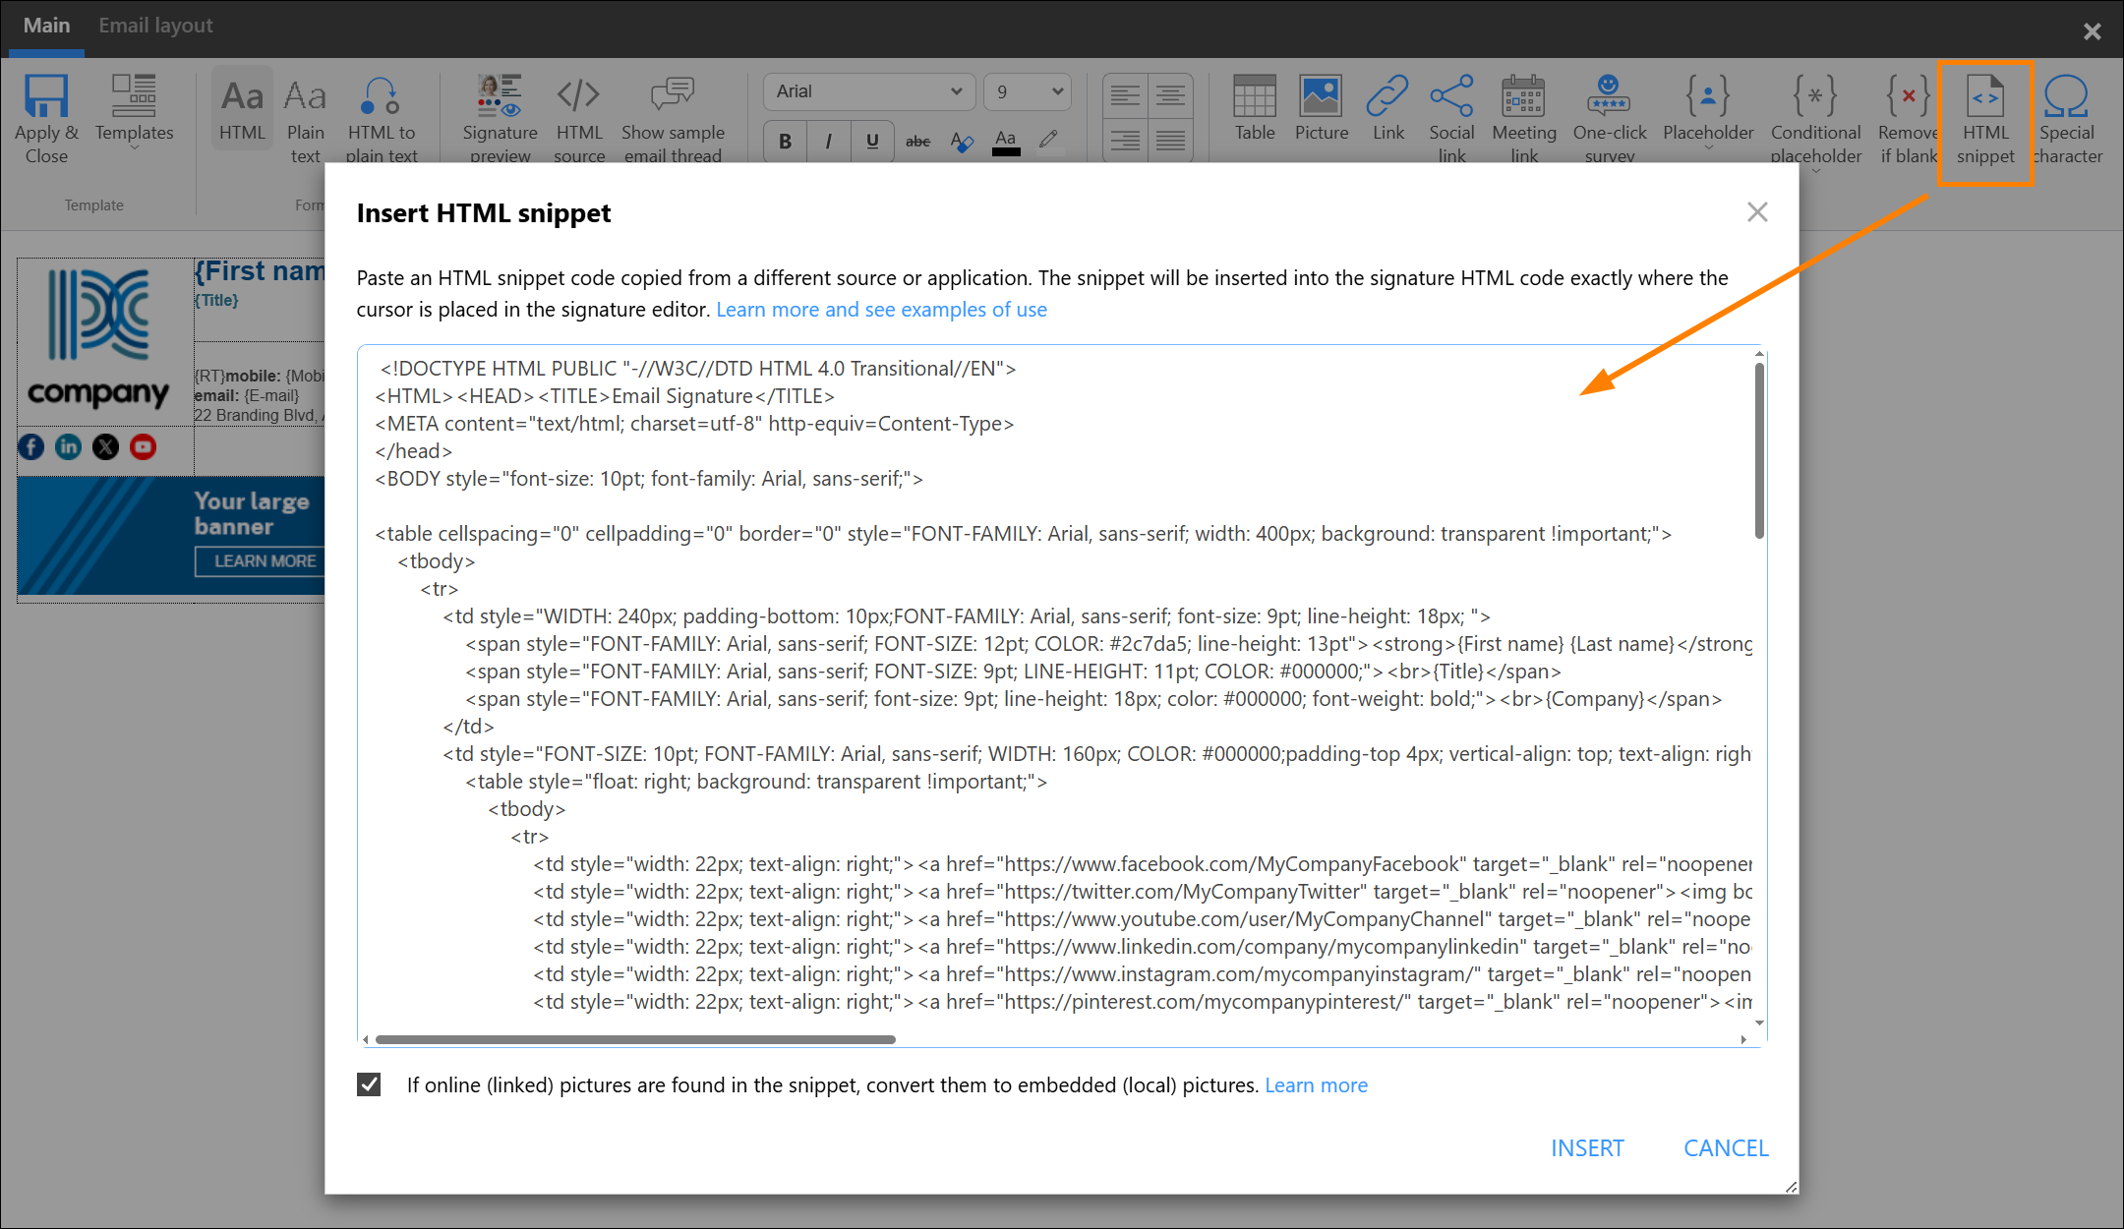Click the code box scroll right arrow
Image resolution: width=2124 pixels, height=1229 pixels.
pyautogui.click(x=1743, y=1039)
